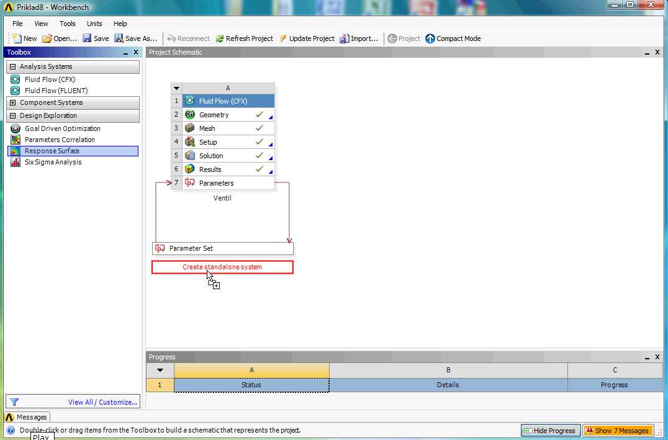Close the Toolbox panel
668x440 pixels.
(x=136, y=52)
